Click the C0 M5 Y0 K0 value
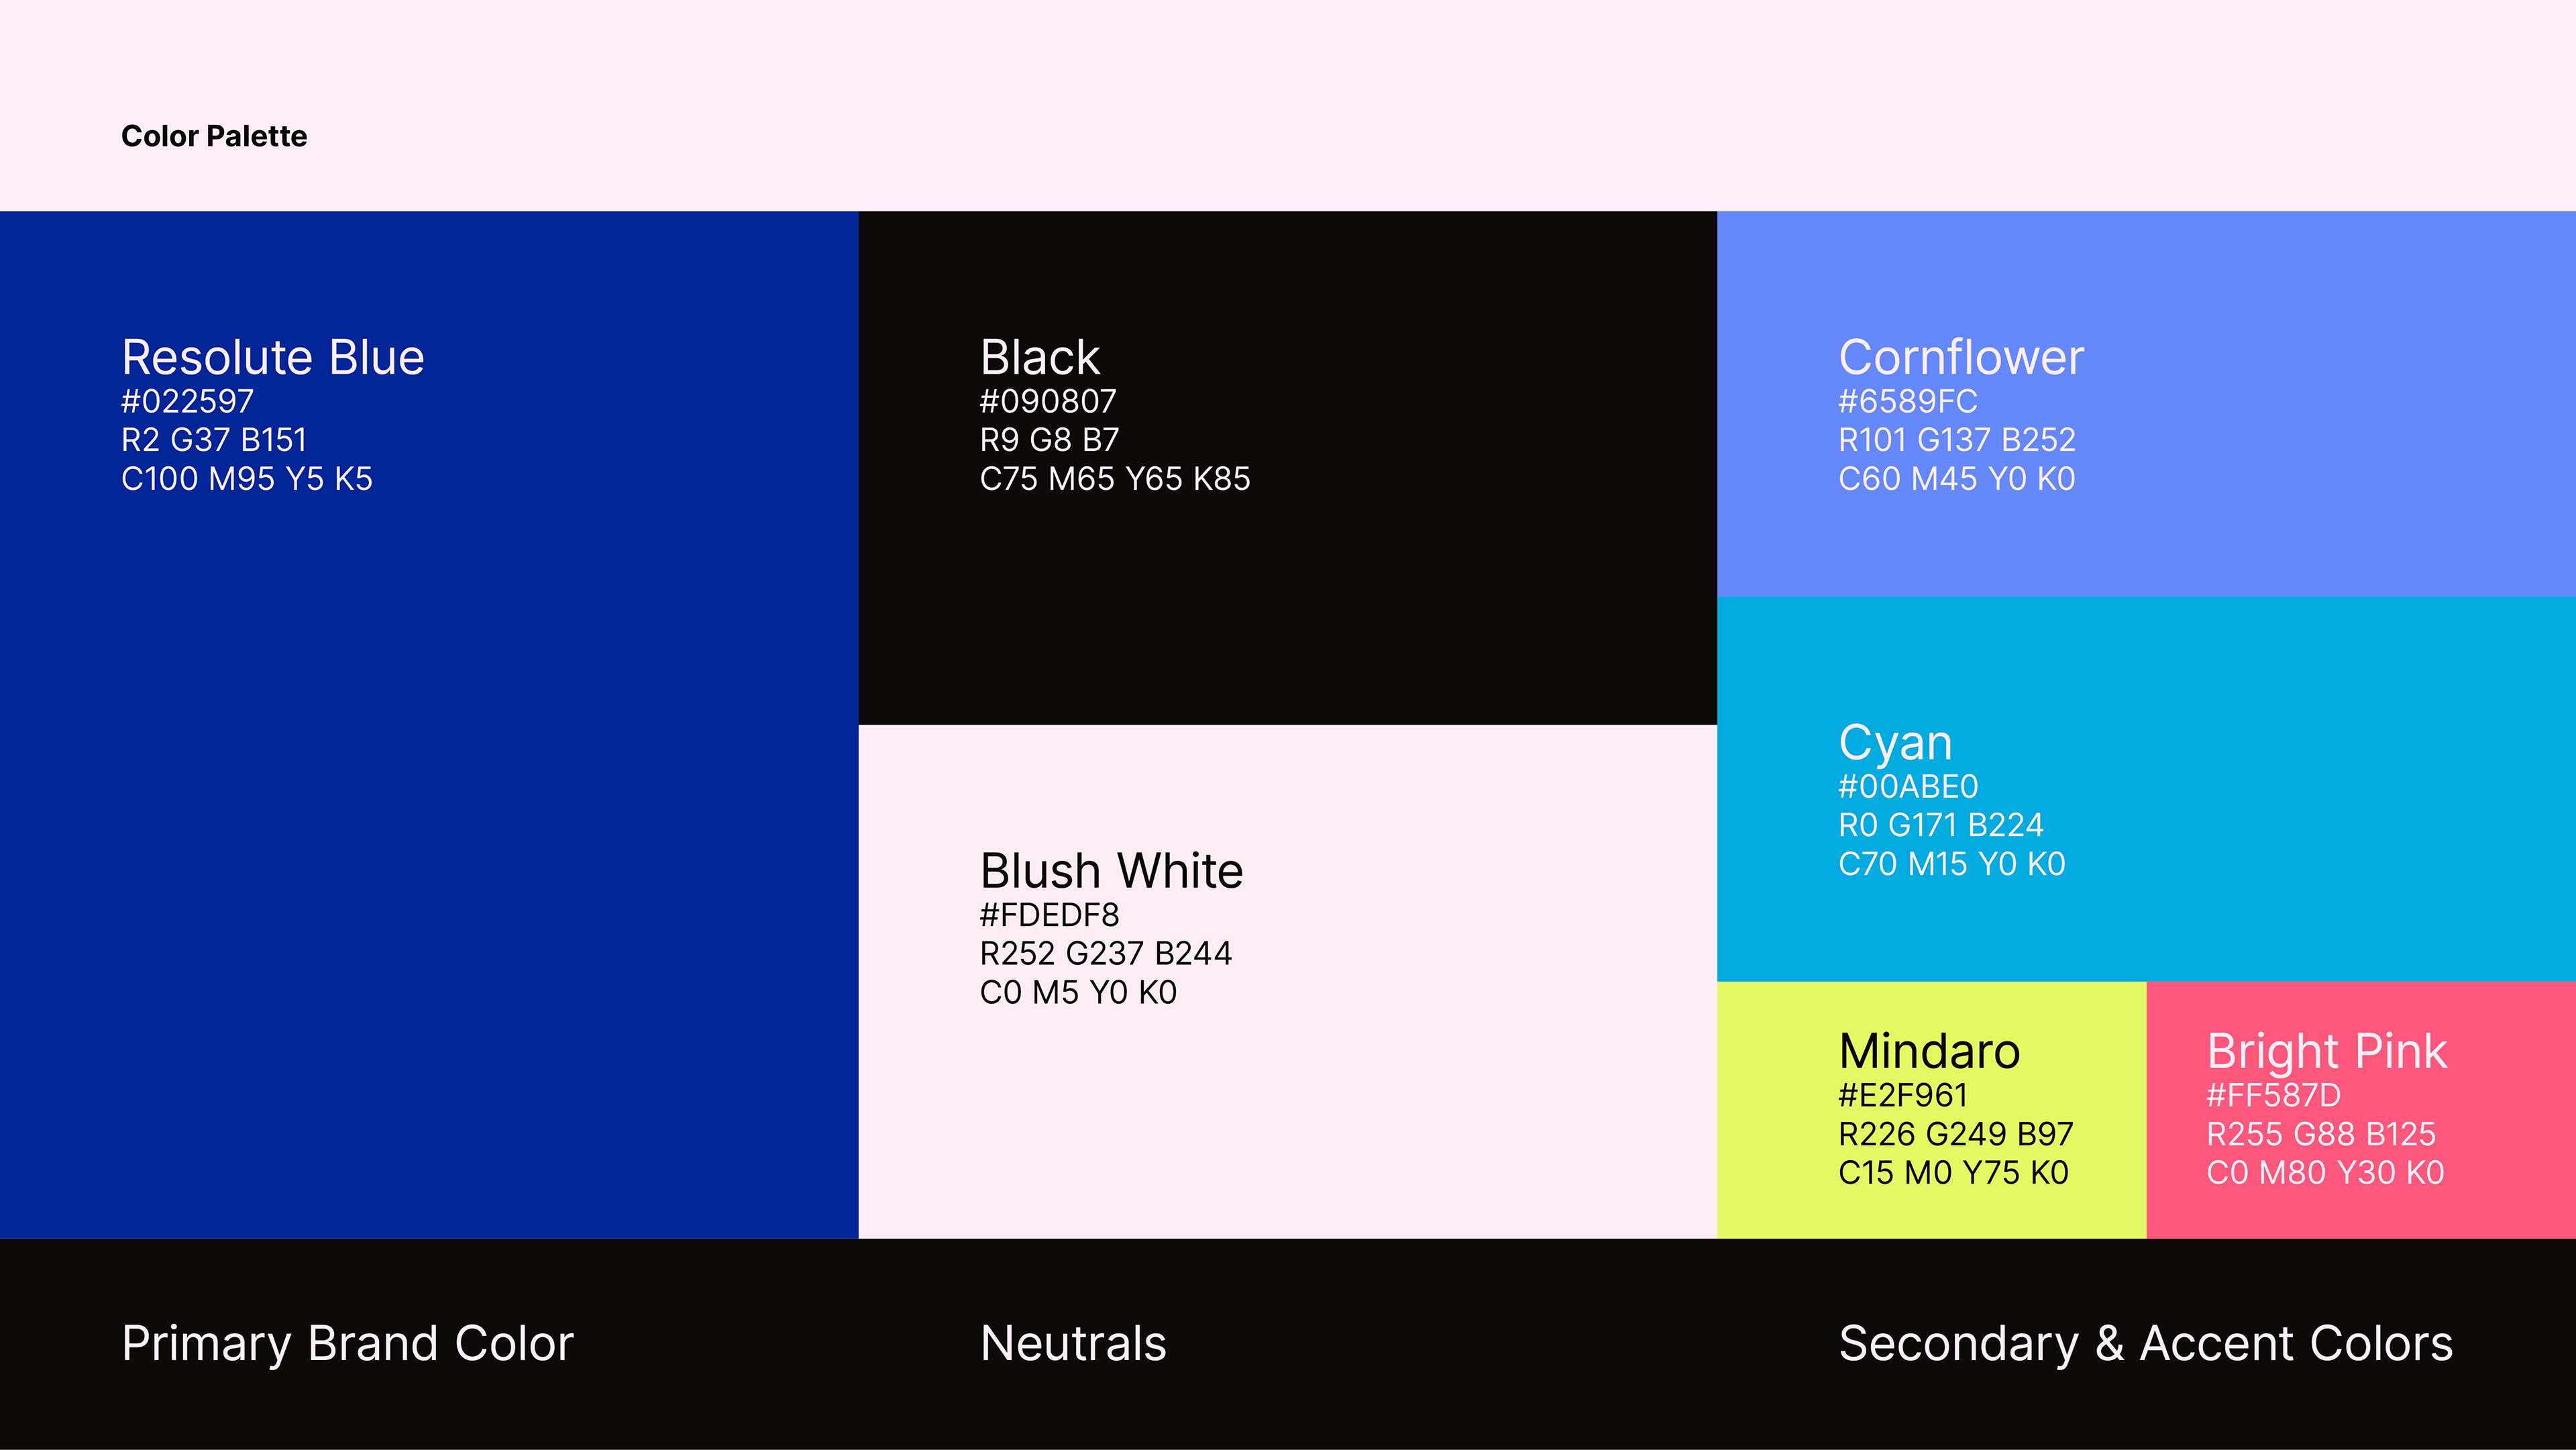 tap(1079, 993)
